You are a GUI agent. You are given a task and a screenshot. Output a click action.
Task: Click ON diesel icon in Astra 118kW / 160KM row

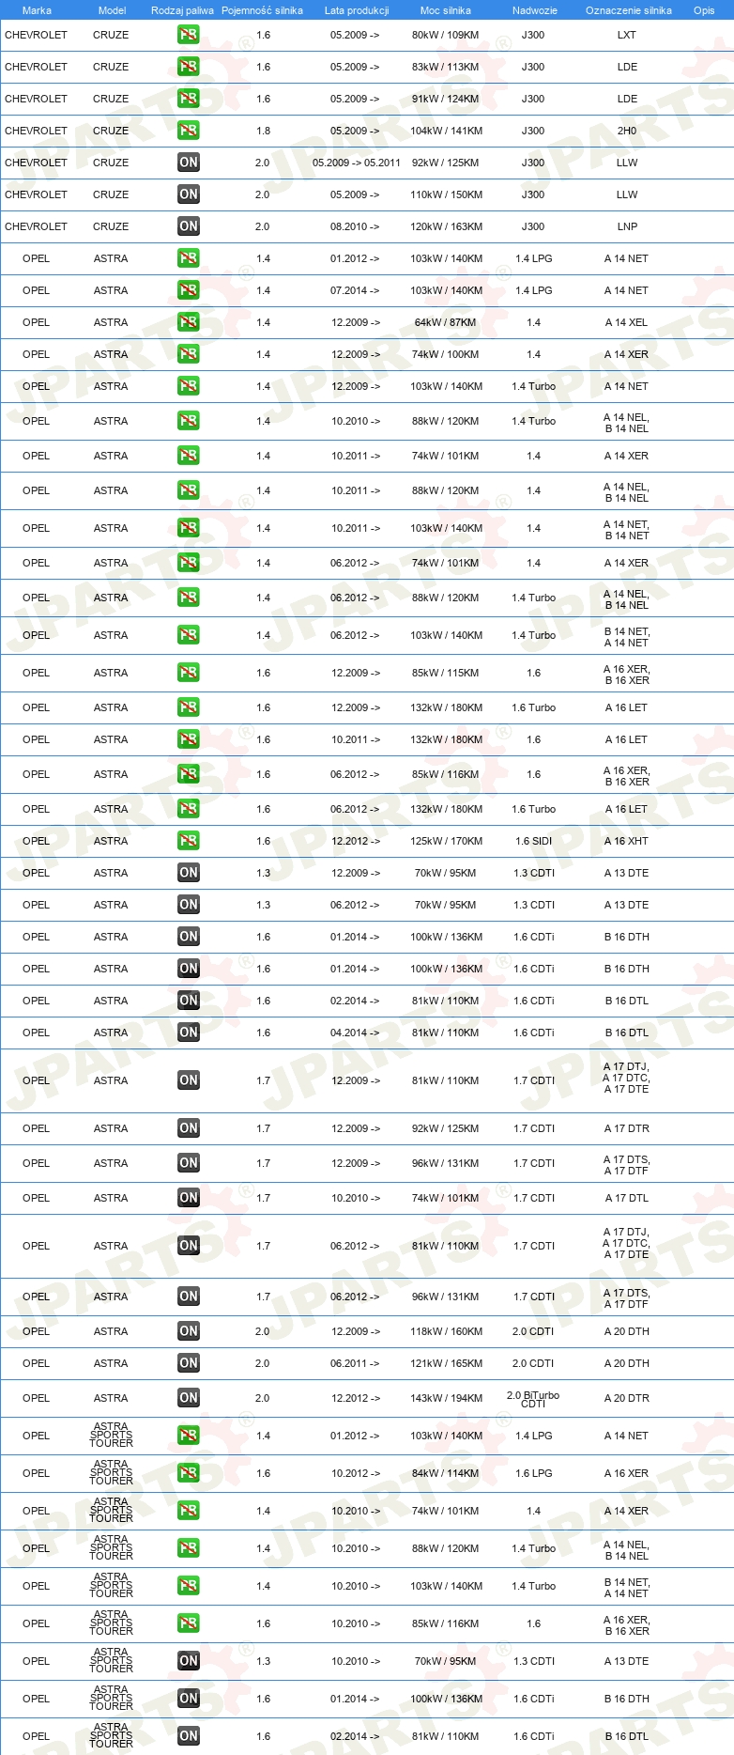(189, 1331)
